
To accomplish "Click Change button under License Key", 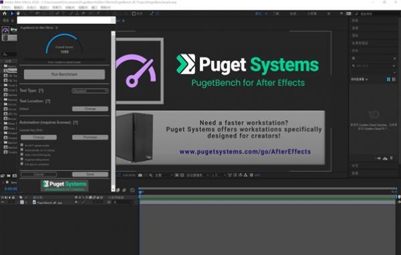I will pyautogui.click(x=39, y=138).
